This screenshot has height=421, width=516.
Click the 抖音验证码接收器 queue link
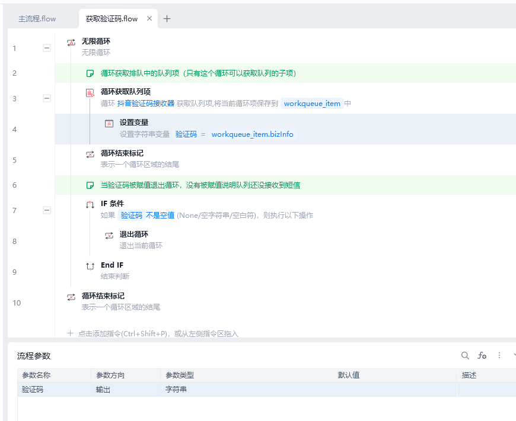tap(146, 104)
